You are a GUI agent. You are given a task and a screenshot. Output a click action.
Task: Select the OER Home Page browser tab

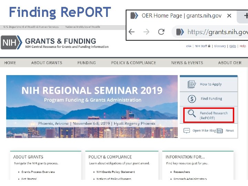(181, 15)
